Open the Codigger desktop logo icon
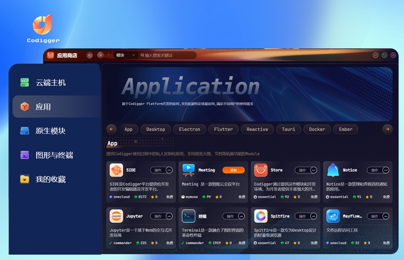The height and width of the screenshot is (260, 404). pos(43,25)
